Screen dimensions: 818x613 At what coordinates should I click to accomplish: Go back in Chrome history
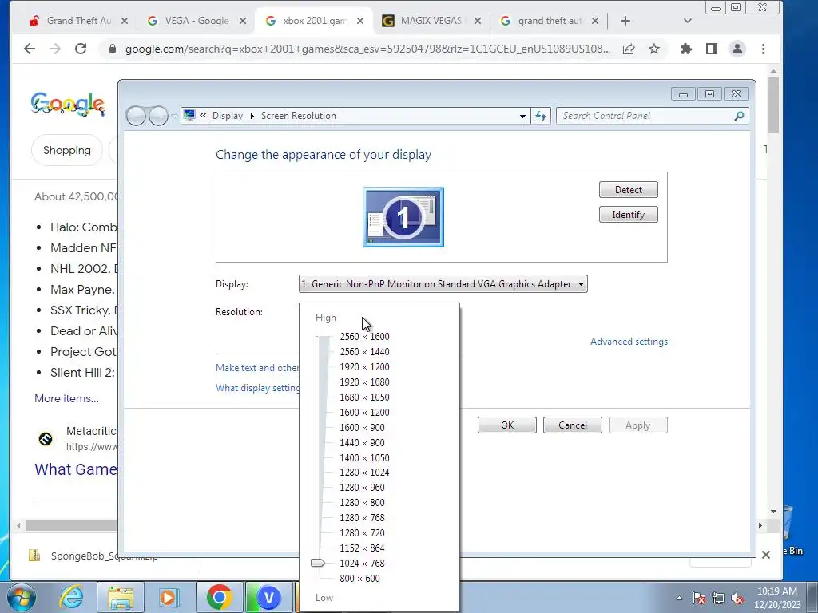(x=30, y=49)
